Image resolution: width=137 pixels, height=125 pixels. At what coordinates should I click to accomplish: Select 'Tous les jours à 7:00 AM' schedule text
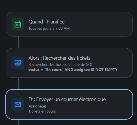[x=49, y=28]
